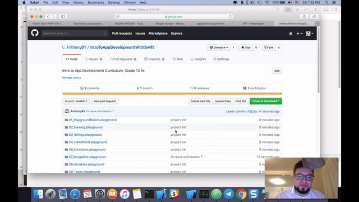Click the Safari forward arrow
This screenshot has height=202, width=359.
[x=54, y=16]
